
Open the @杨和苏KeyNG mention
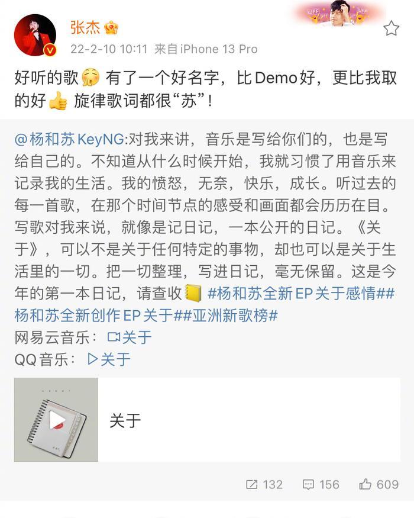point(69,139)
